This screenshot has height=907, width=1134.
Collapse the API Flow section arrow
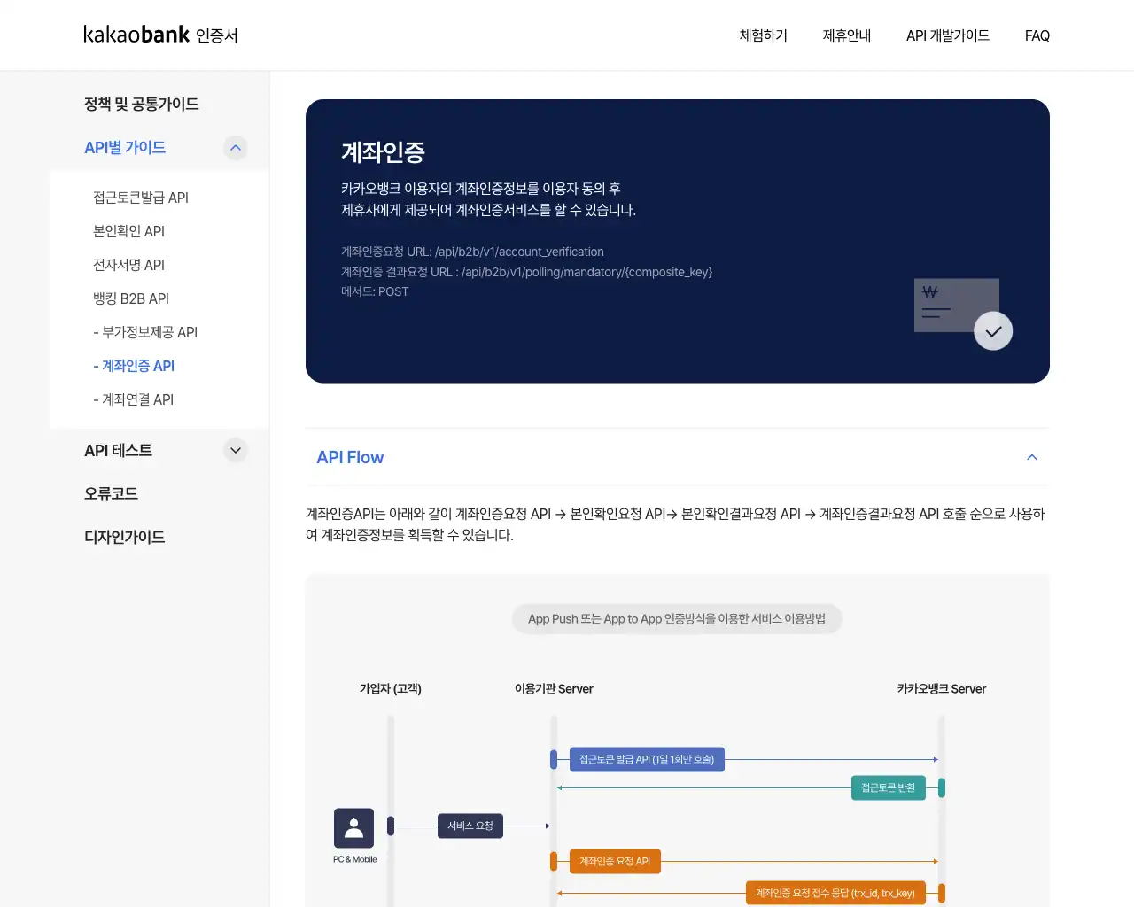tap(1031, 457)
